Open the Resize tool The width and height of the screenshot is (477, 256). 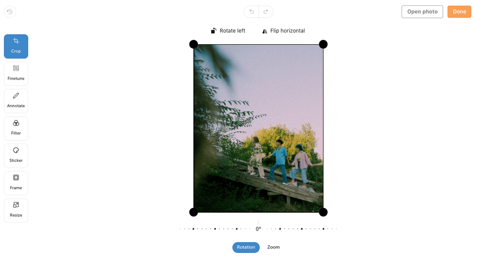16,210
